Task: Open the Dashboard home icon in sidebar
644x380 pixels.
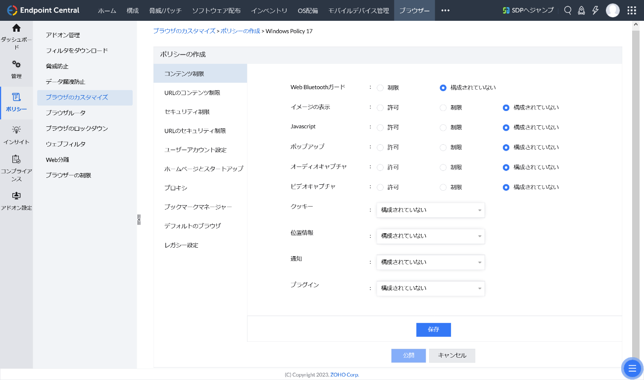Action: tap(16, 28)
